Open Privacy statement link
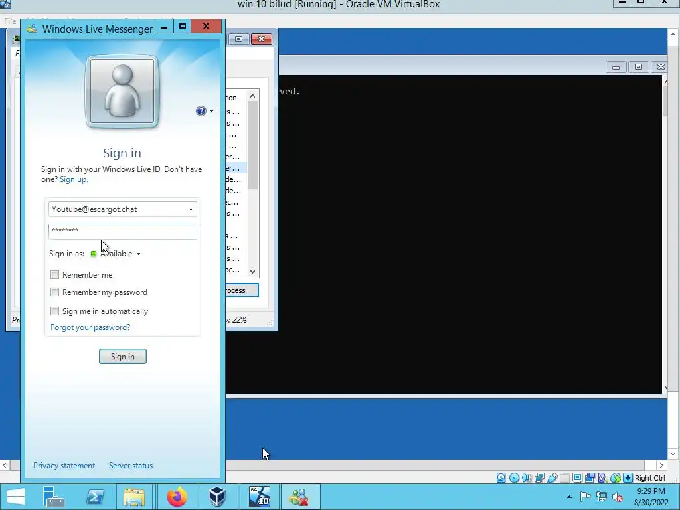 point(64,466)
